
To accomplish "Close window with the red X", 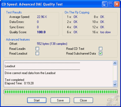I will [x=117, y=4].
